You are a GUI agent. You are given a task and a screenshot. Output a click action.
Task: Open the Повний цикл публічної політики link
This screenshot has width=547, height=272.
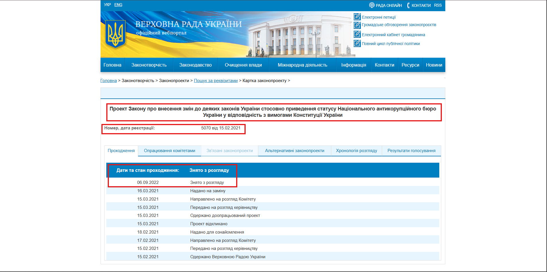391,44
